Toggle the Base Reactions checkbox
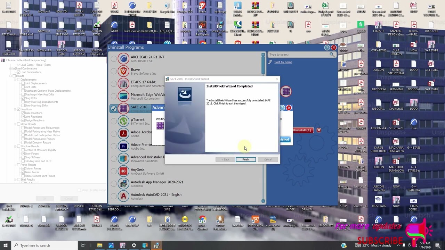The height and width of the screenshot is (250, 445). click(23, 113)
